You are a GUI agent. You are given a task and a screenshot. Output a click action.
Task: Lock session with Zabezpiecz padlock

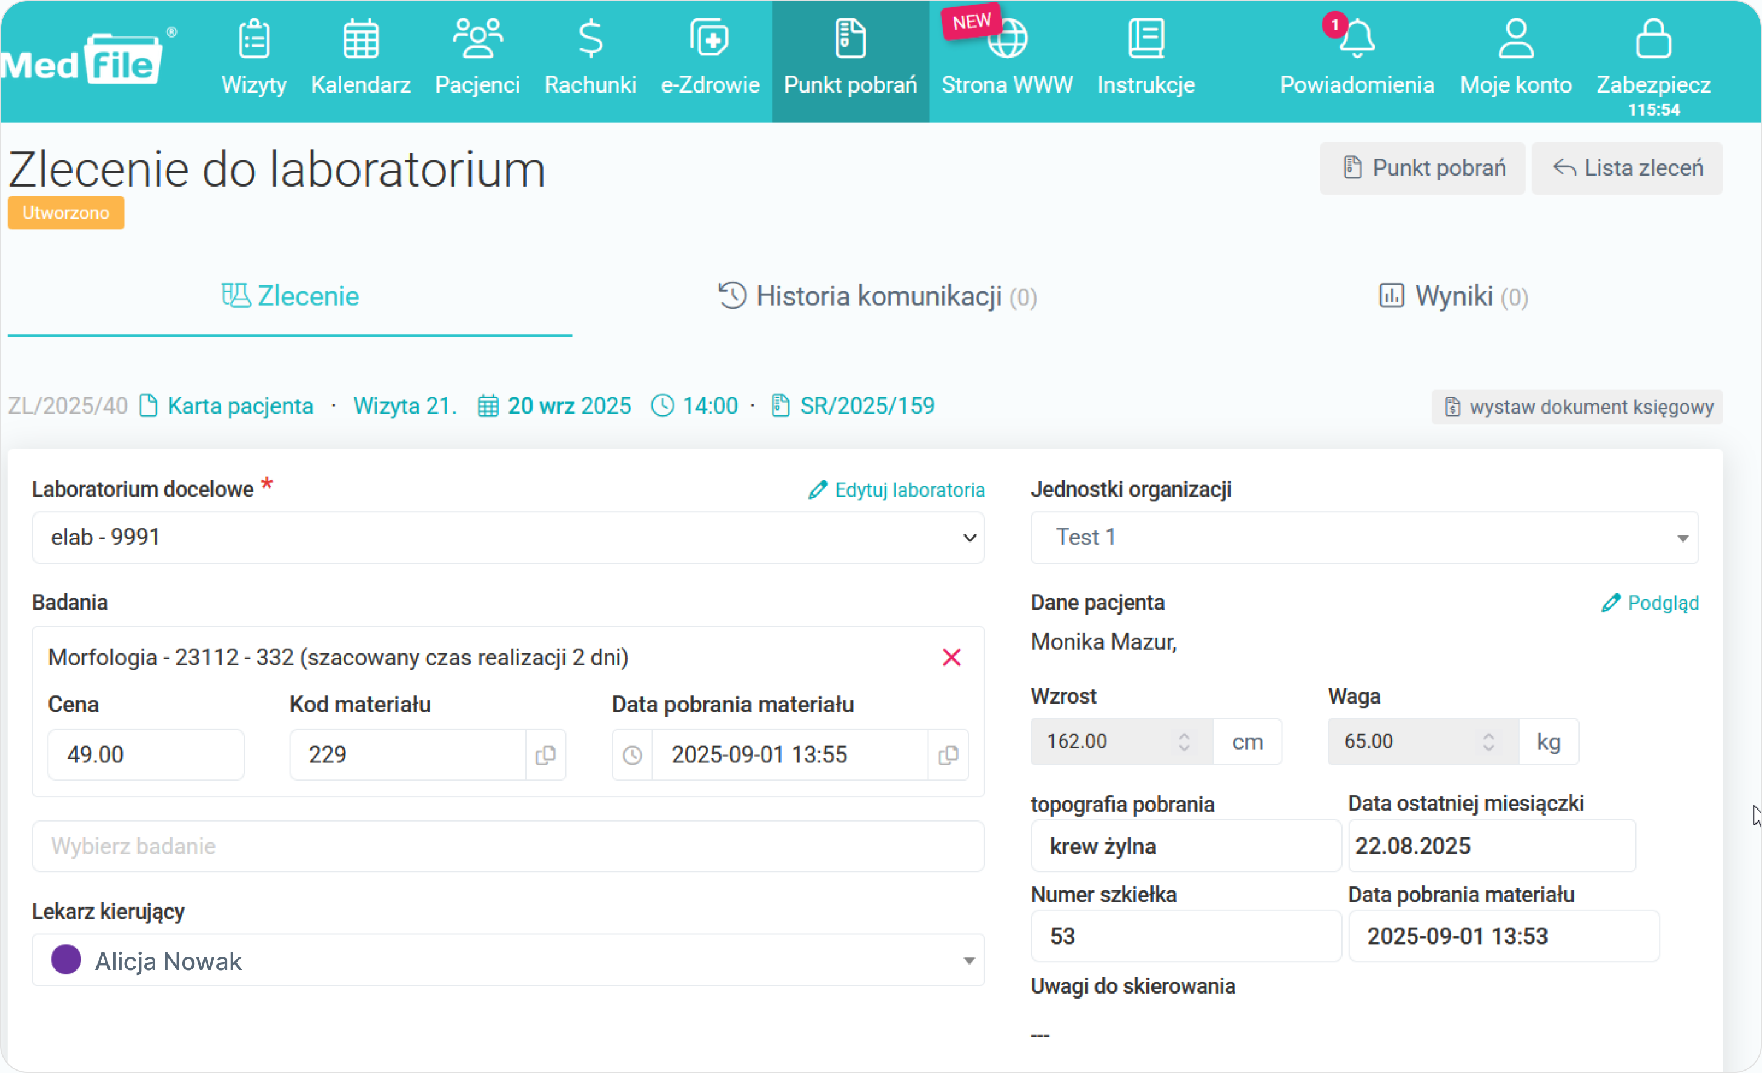point(1652,39)
